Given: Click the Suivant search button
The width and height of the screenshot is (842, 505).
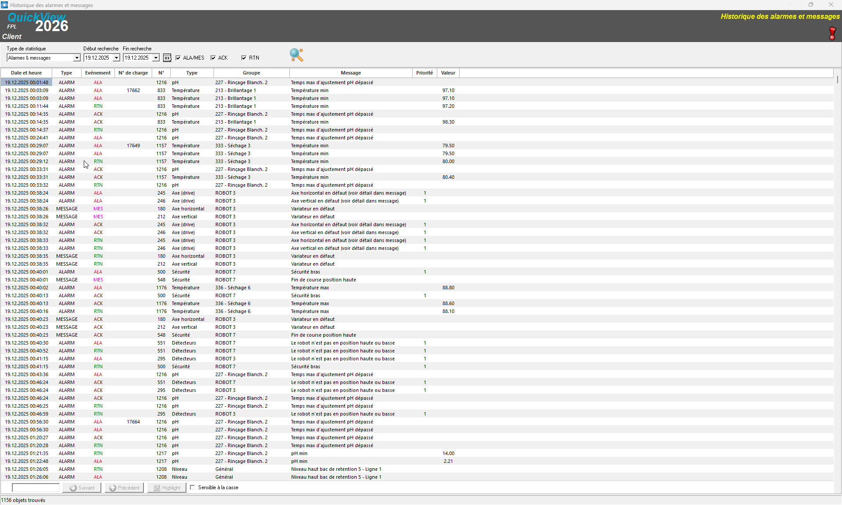Looking at the screenshot, I should point(82,488).
